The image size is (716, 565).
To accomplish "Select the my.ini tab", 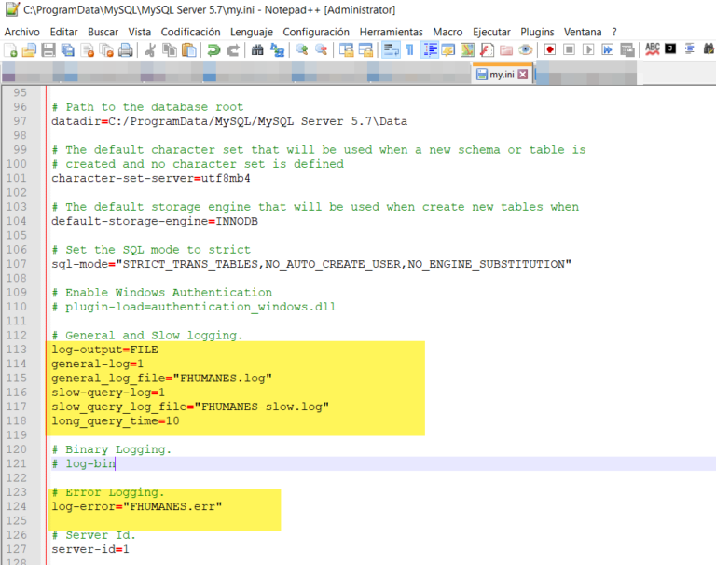I will [502, 75].
